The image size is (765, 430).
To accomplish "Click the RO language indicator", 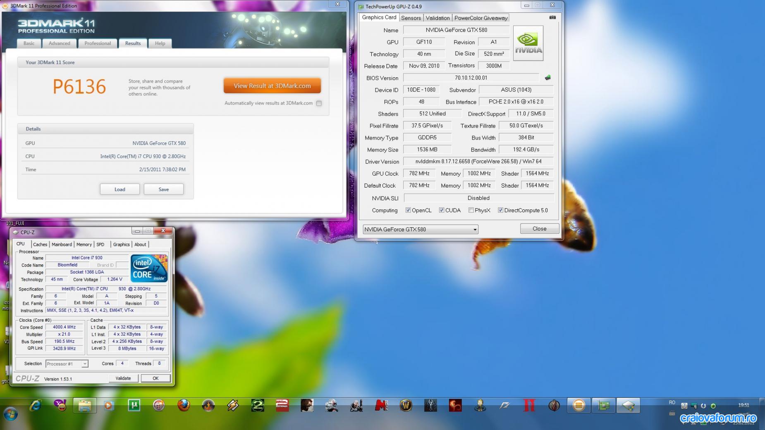I will click(672, 402).
